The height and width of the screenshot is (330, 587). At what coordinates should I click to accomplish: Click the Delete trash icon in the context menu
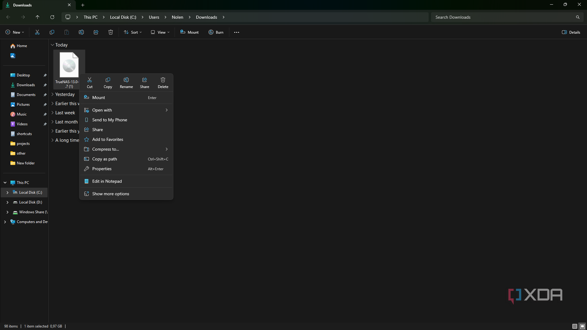click(163, 80)
